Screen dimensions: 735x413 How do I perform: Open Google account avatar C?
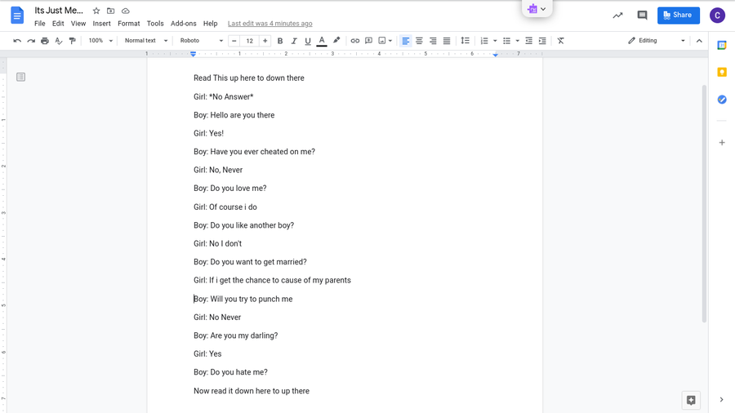click(x=717, y=16)
